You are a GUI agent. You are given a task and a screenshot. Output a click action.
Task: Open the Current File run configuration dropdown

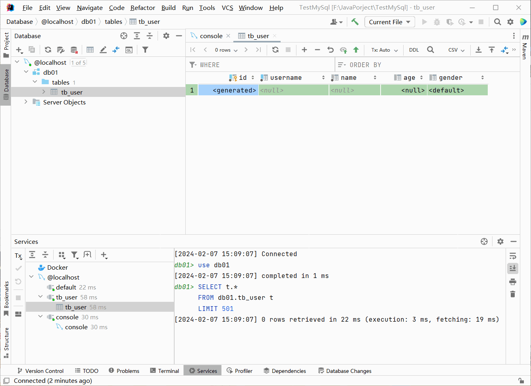(x=390, y=22)
